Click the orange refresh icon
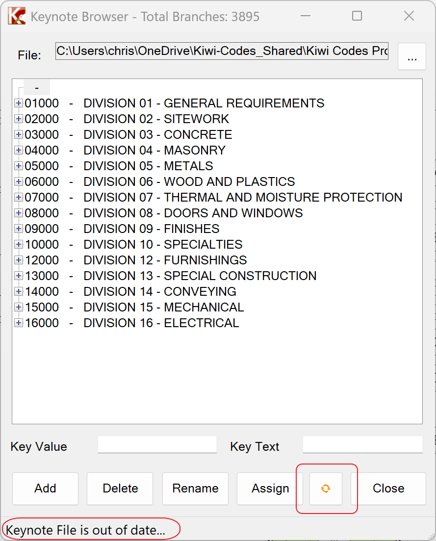This screenshot has width=436, height=541. click(x=326, y=489)
